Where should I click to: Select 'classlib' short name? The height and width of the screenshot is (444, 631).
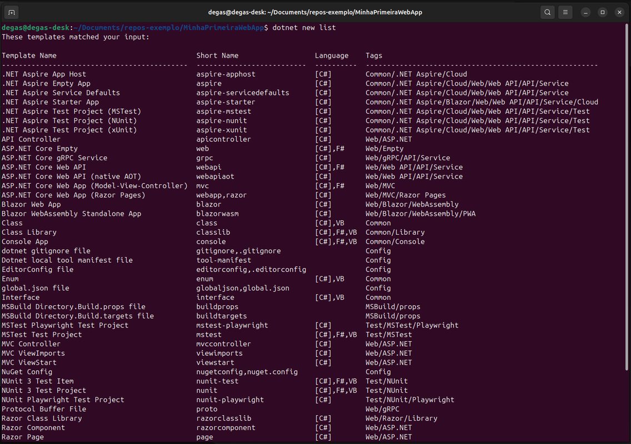click(x=213, y=232)
